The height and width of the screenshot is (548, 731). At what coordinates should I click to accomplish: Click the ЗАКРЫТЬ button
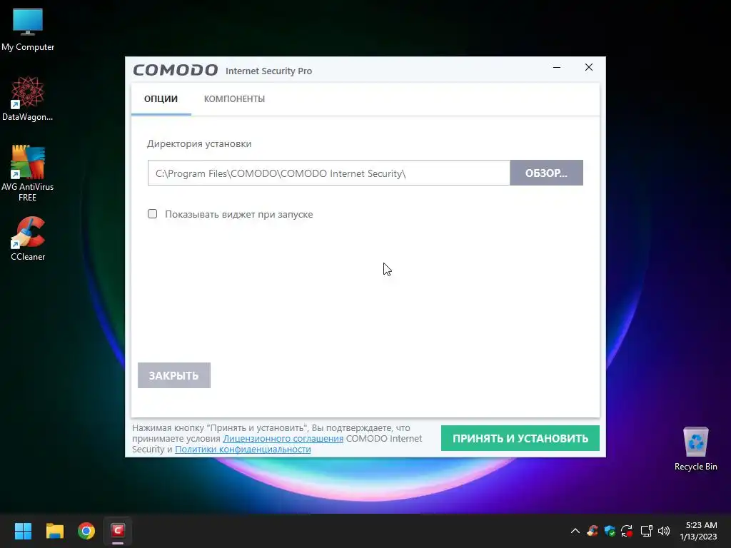tap(174, 375)
